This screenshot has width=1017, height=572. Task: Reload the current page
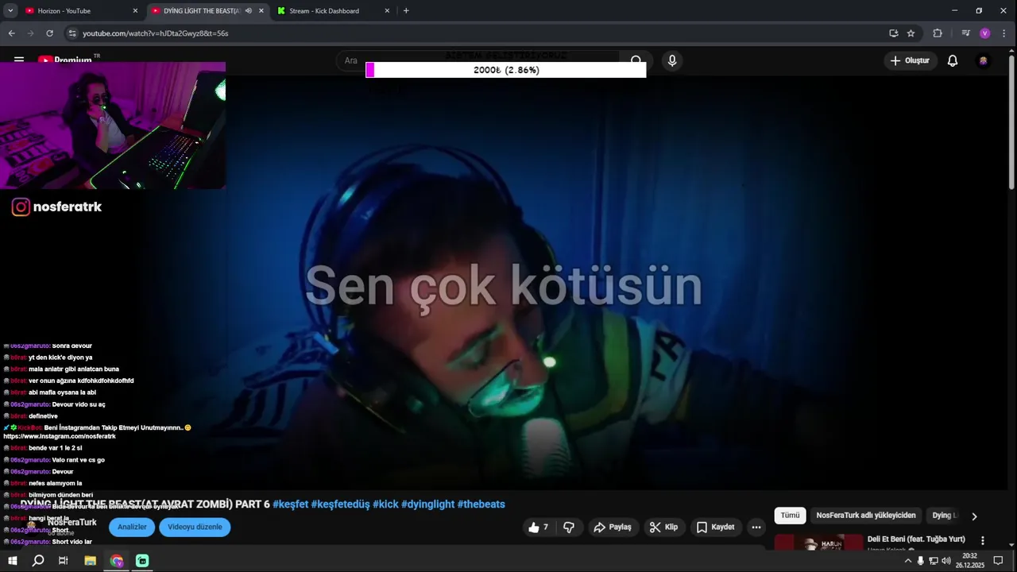coord(49,33)
